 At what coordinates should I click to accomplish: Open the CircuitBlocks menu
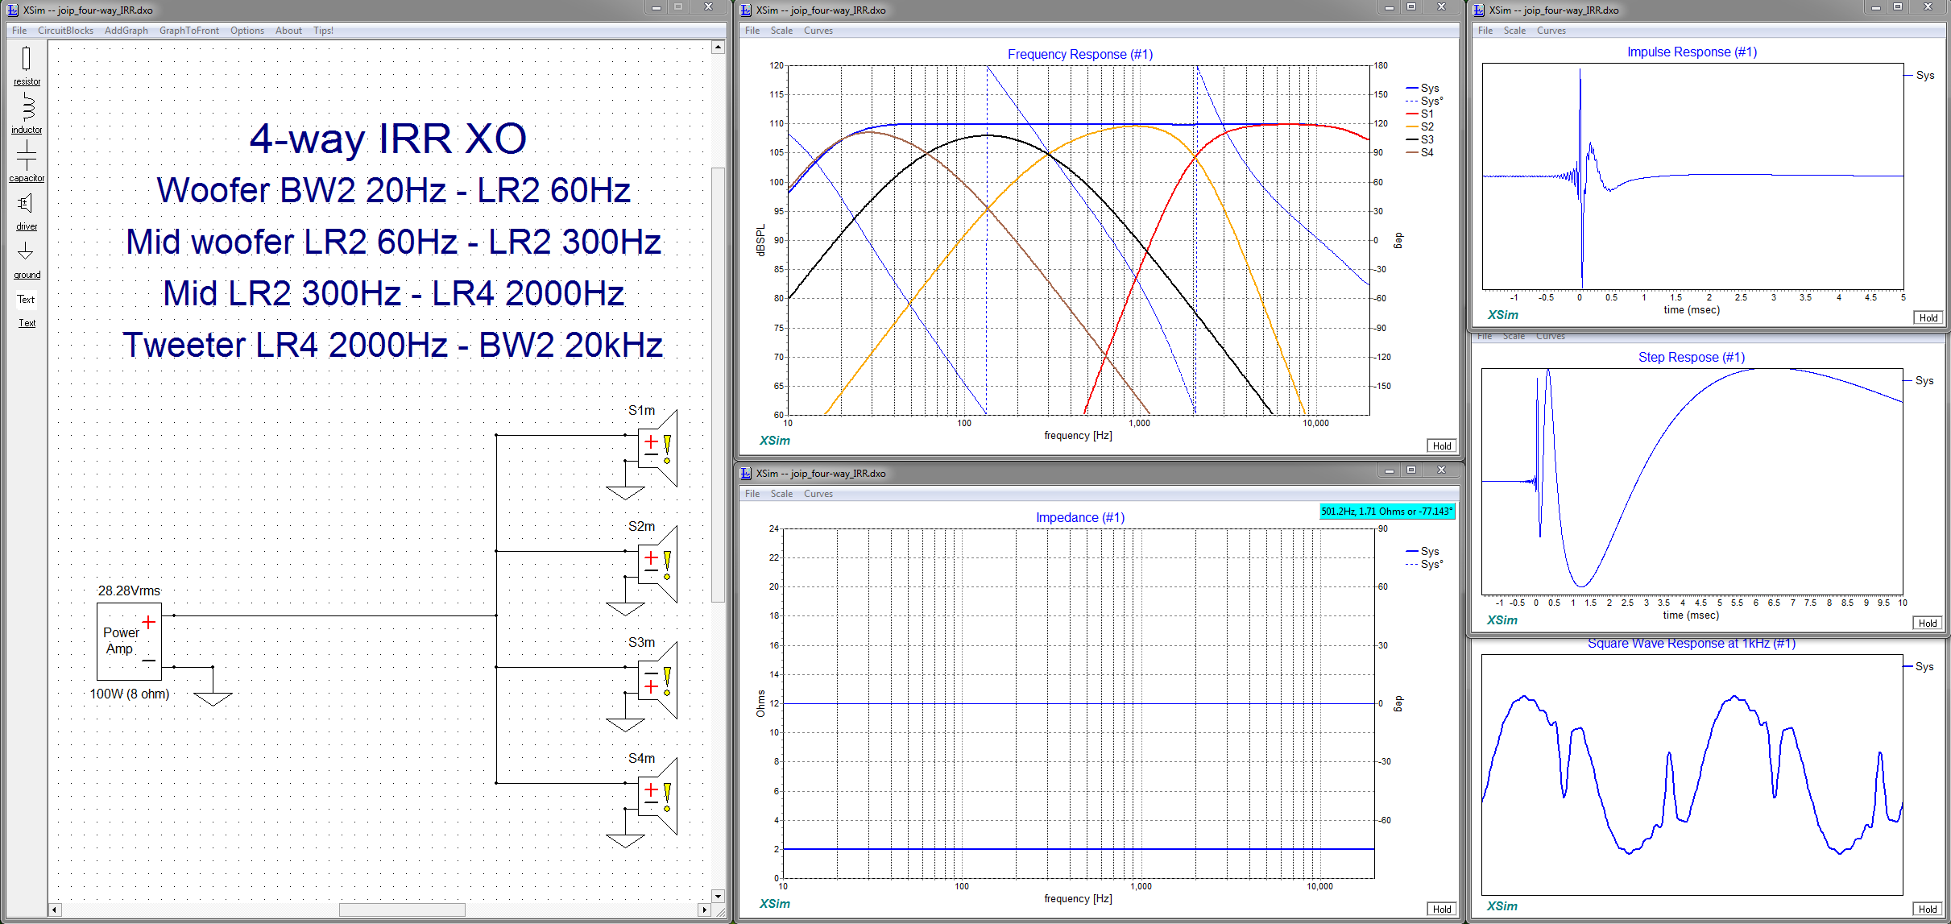click(x=65, y=31)
